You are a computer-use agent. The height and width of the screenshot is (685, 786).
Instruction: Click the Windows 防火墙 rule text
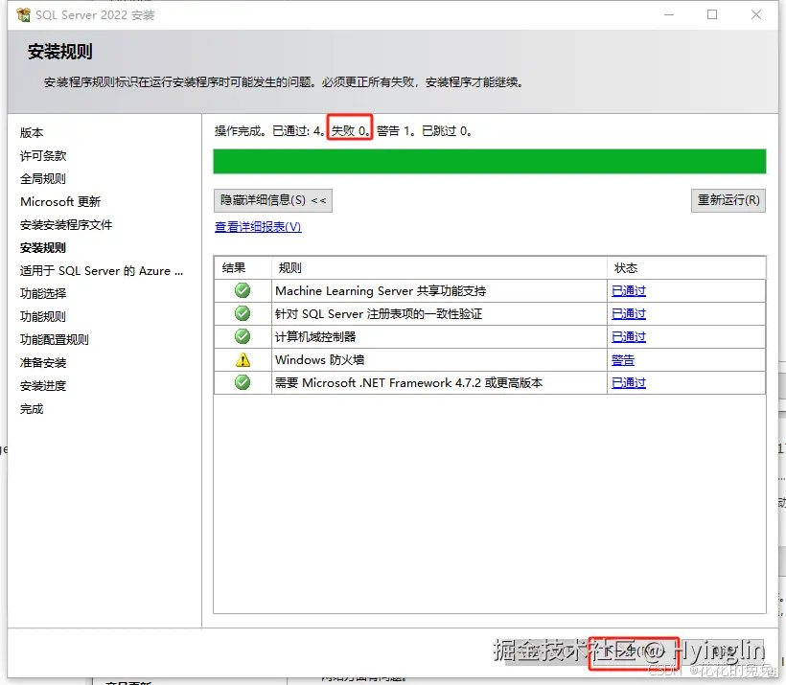[x=320, y=360]
